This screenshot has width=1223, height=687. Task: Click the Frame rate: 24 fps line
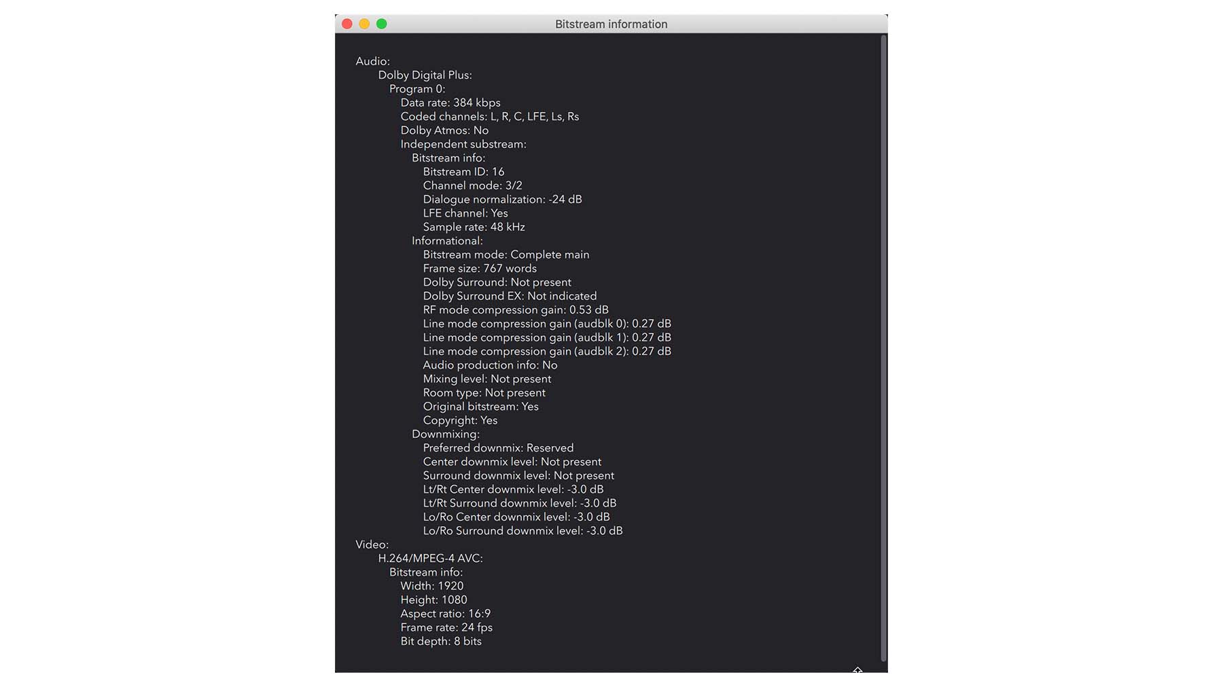click(x=446, y=627)
